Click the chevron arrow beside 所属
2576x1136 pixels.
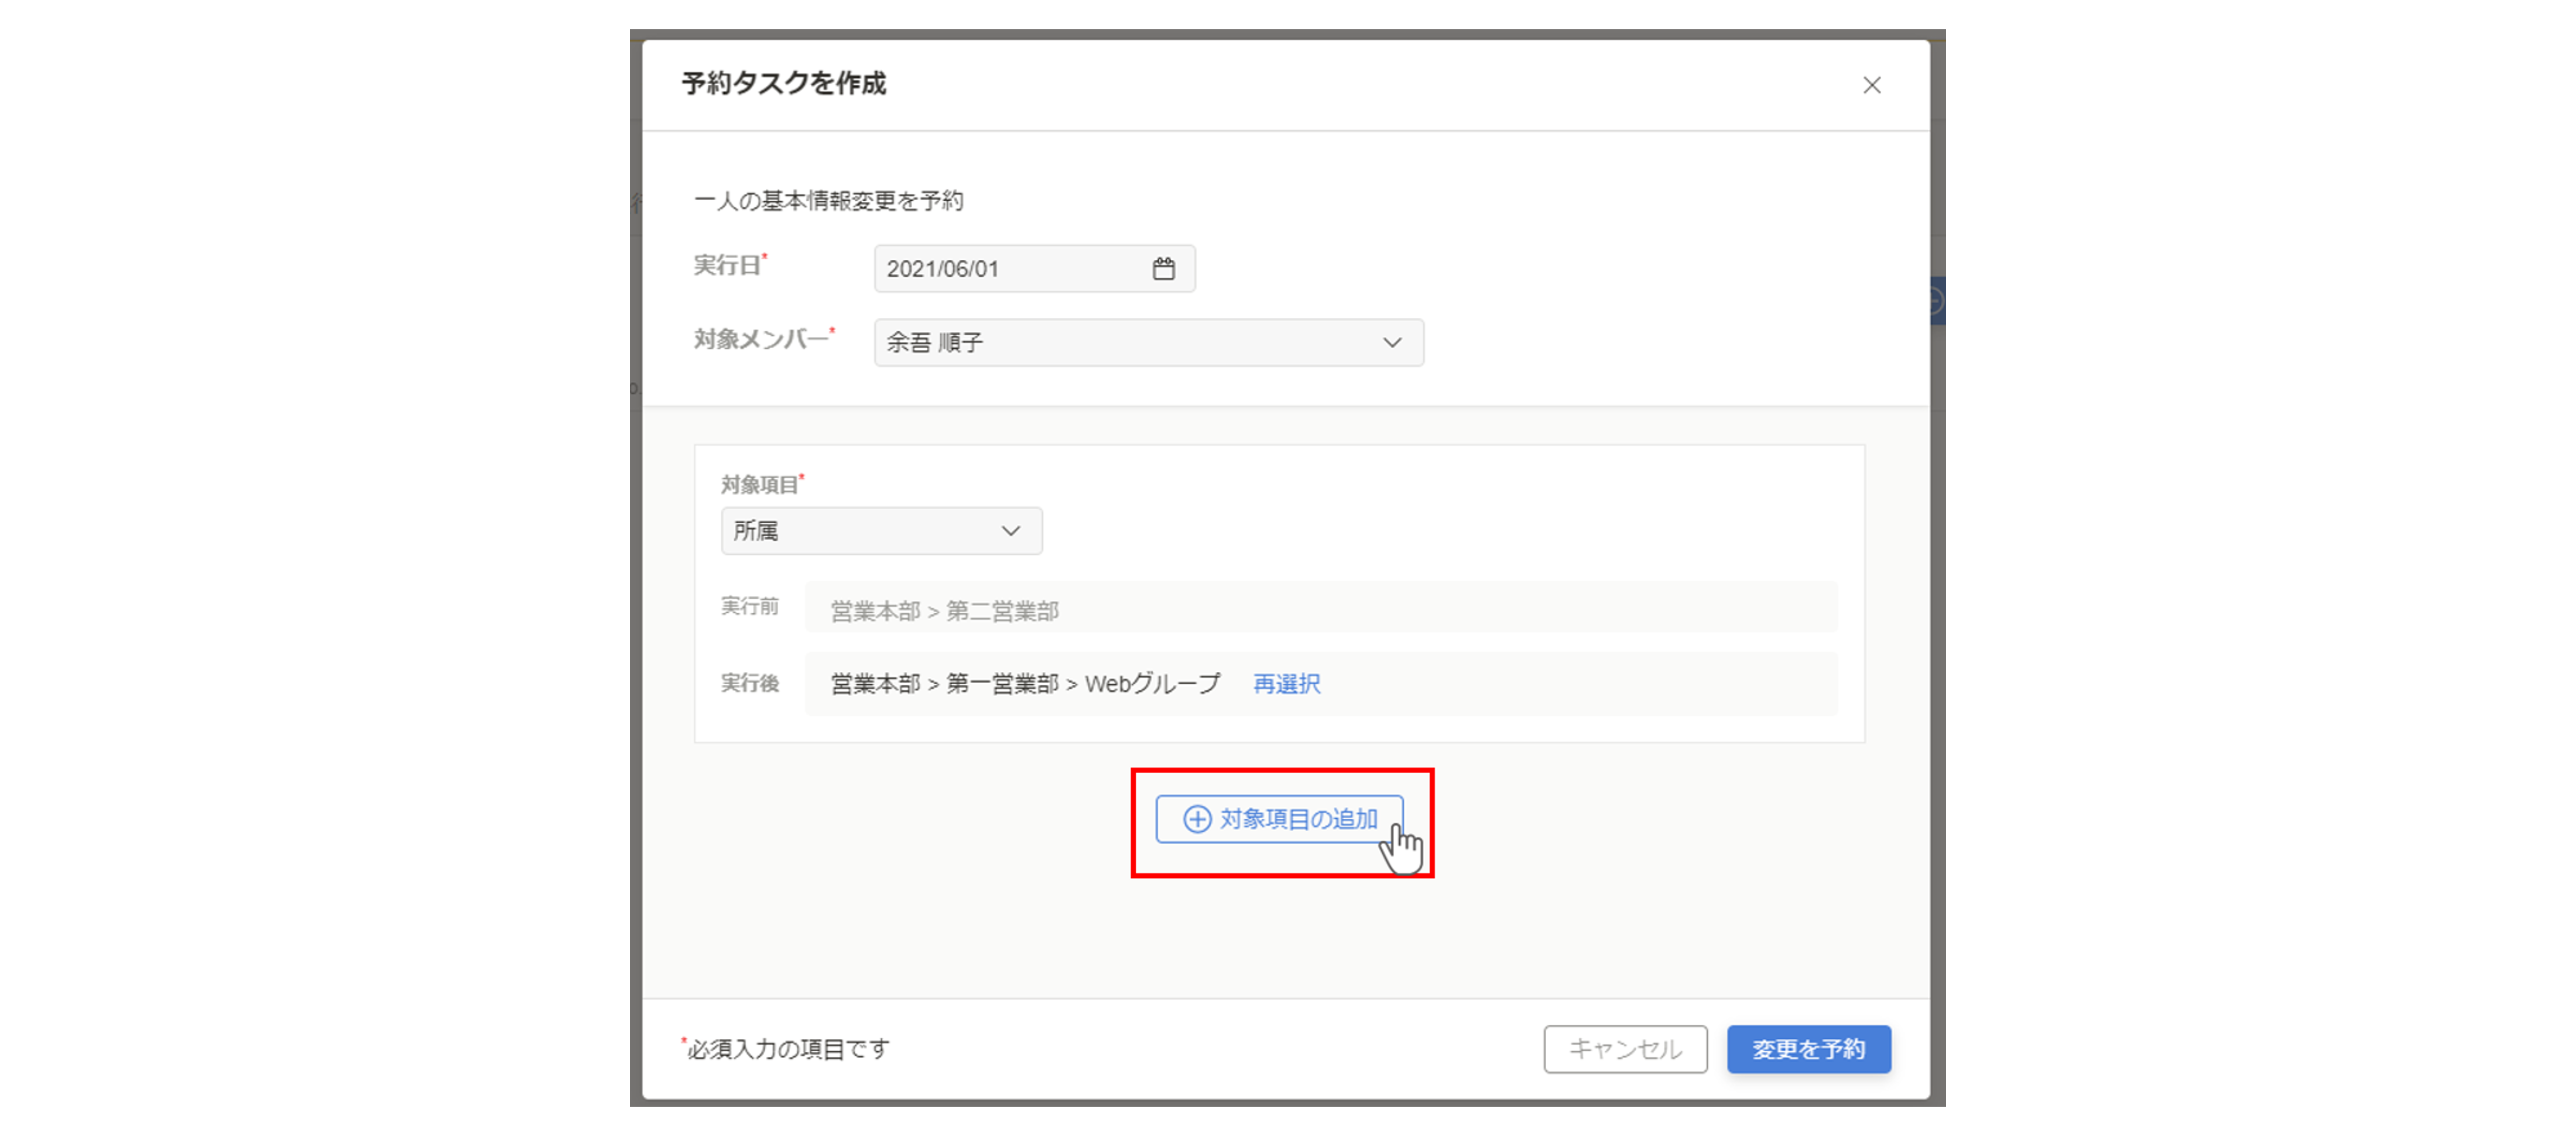(1010, 531)
